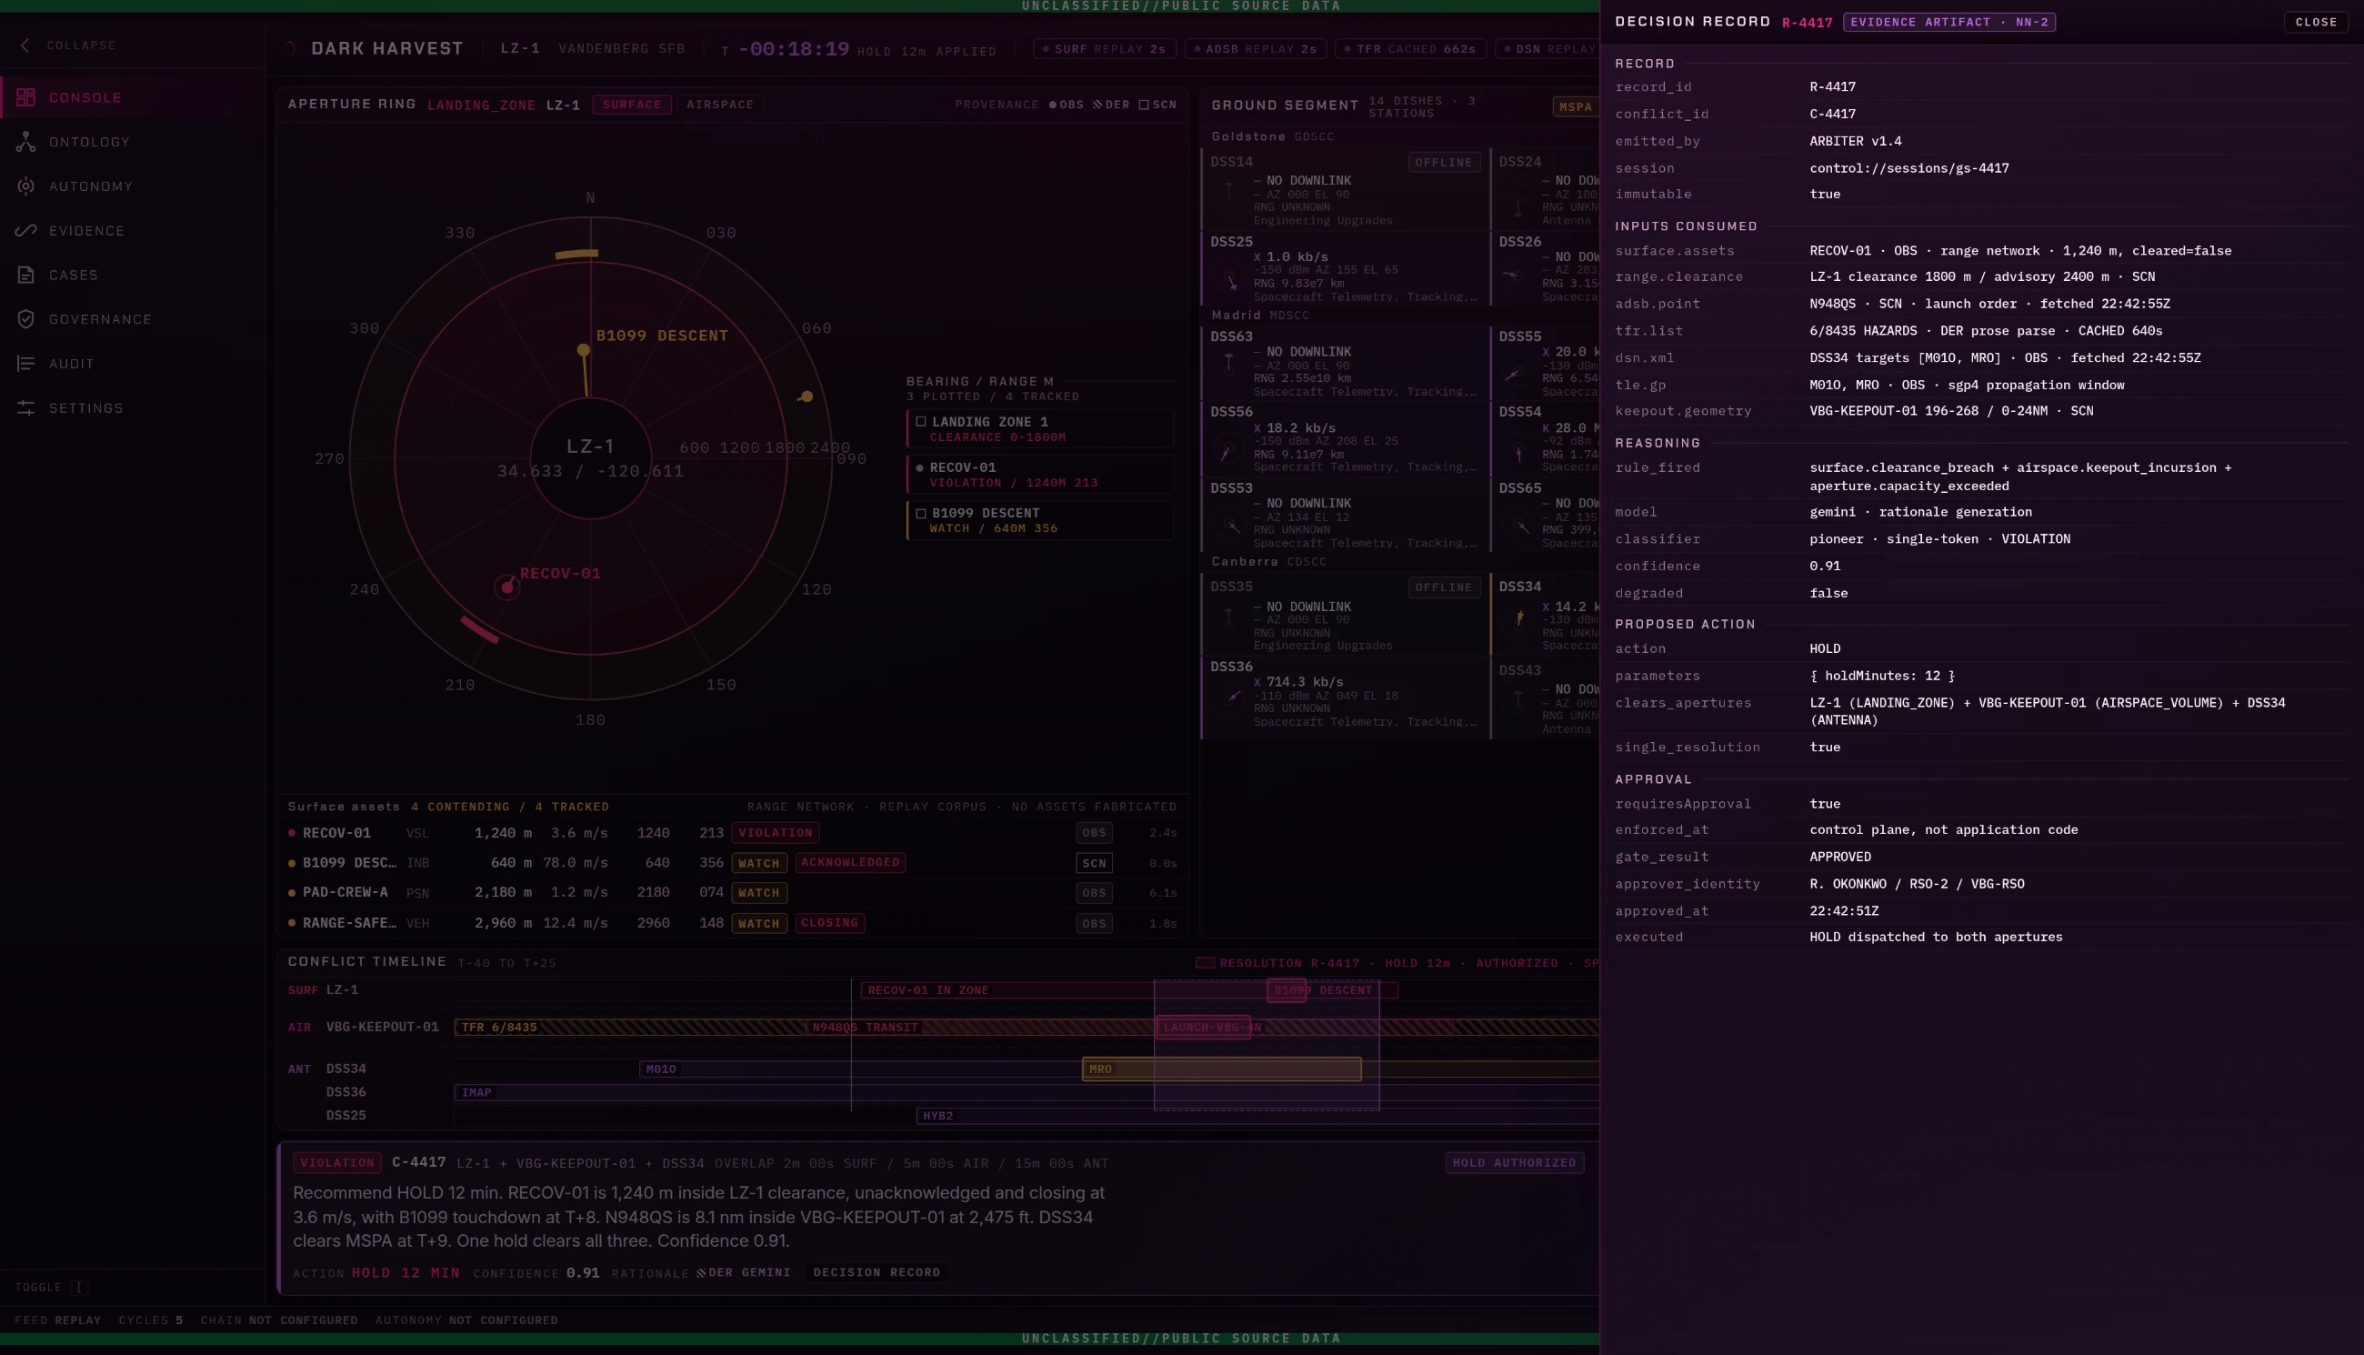Open the Console grid icon in sidebar

26,96
